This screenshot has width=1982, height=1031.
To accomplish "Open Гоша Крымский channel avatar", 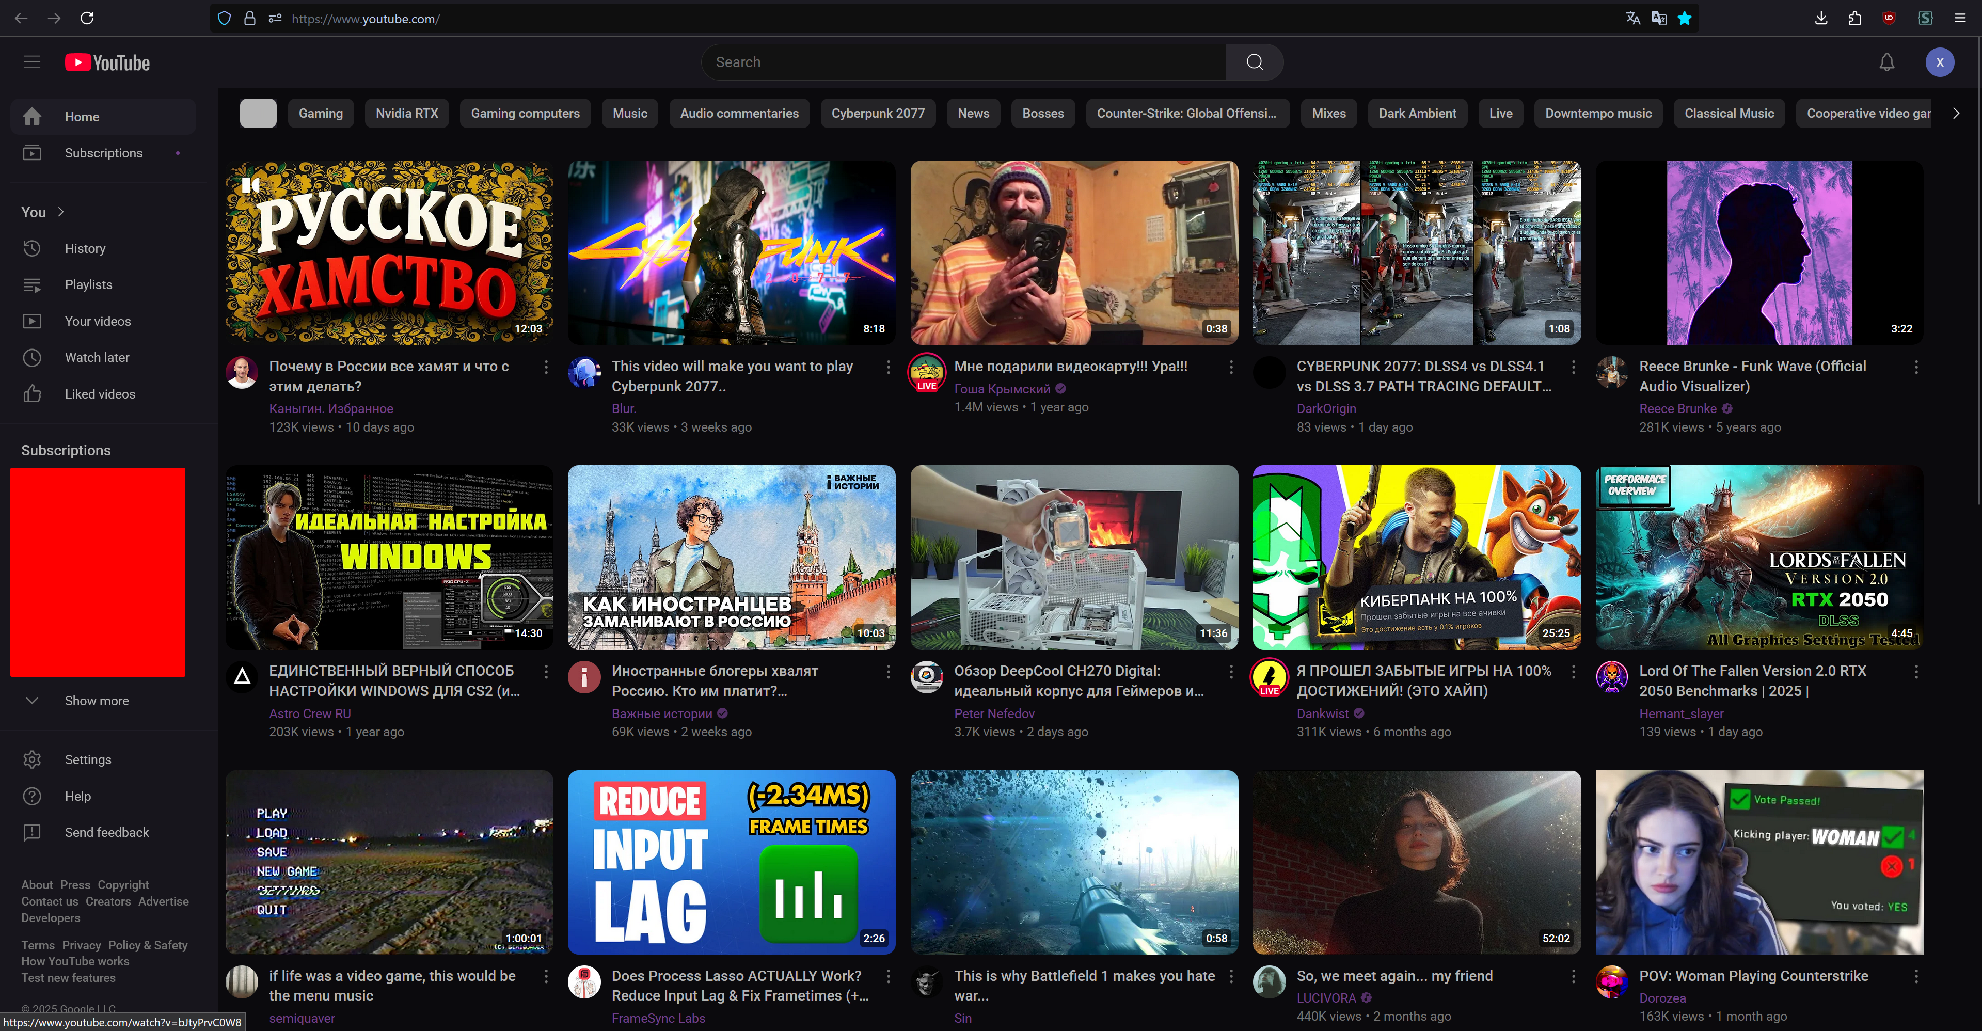I will [927, 372].
